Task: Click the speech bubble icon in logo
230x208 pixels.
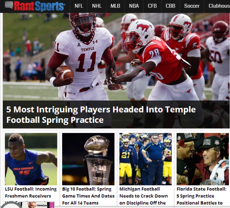Action: 9,5
